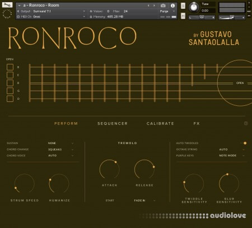Toggle the open B string checkbox (top)

coord(10,67)
